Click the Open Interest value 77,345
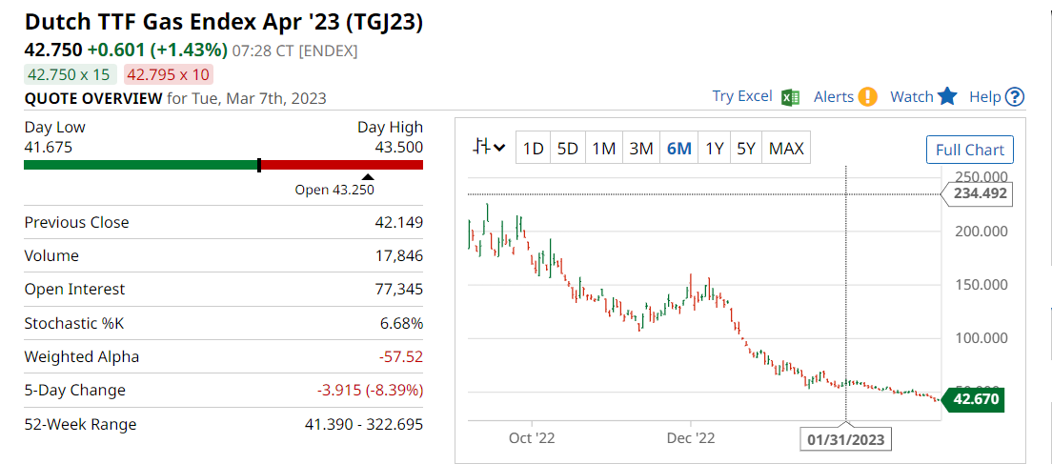This screenshot has width=1052, height=464. [x=397, y=289]
